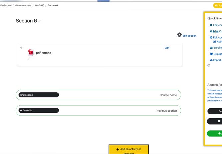The height and width of the screenshot is (154, 222).
Task: Open the Enrolle… quick link
Action: click(218, 48)
